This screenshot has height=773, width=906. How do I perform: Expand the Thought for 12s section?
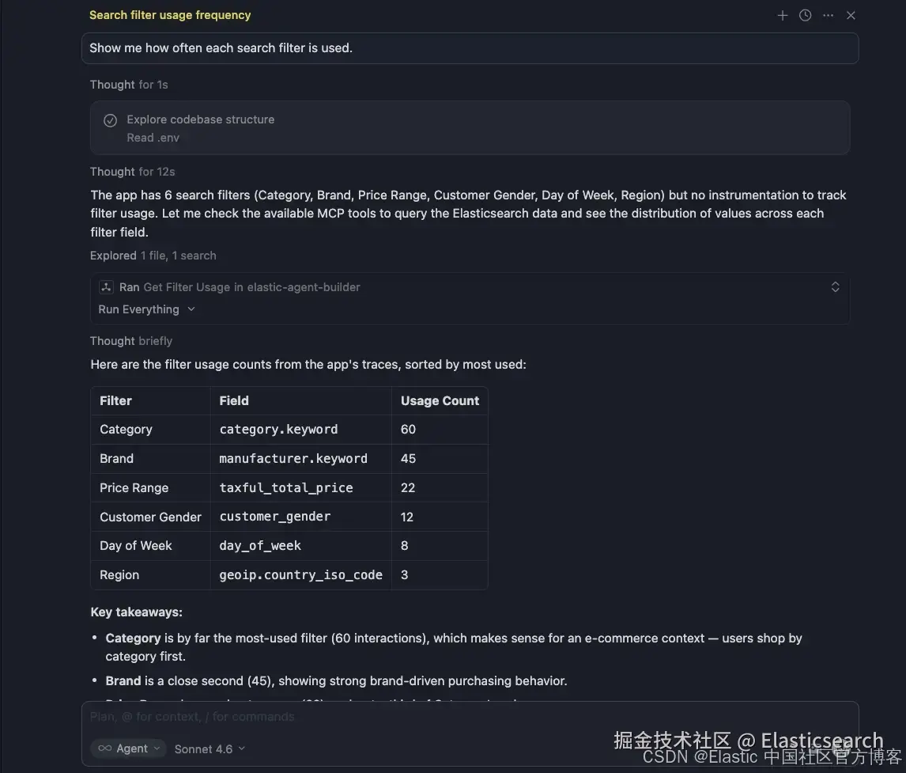point(132,172)
